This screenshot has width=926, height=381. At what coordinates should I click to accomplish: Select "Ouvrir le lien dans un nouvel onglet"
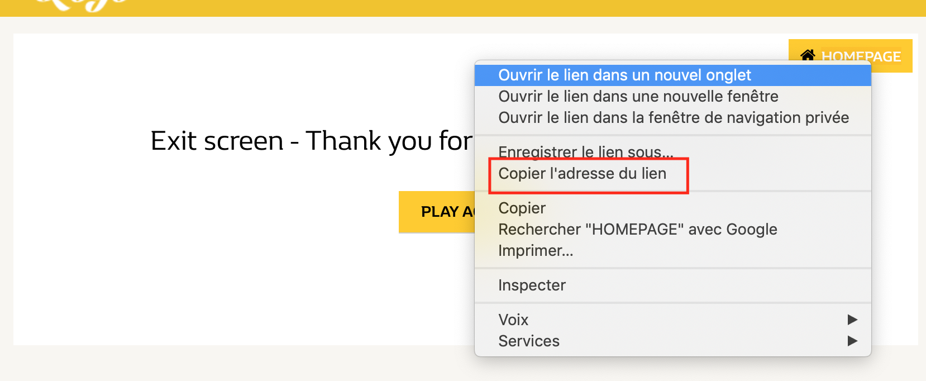coord(672,75)
